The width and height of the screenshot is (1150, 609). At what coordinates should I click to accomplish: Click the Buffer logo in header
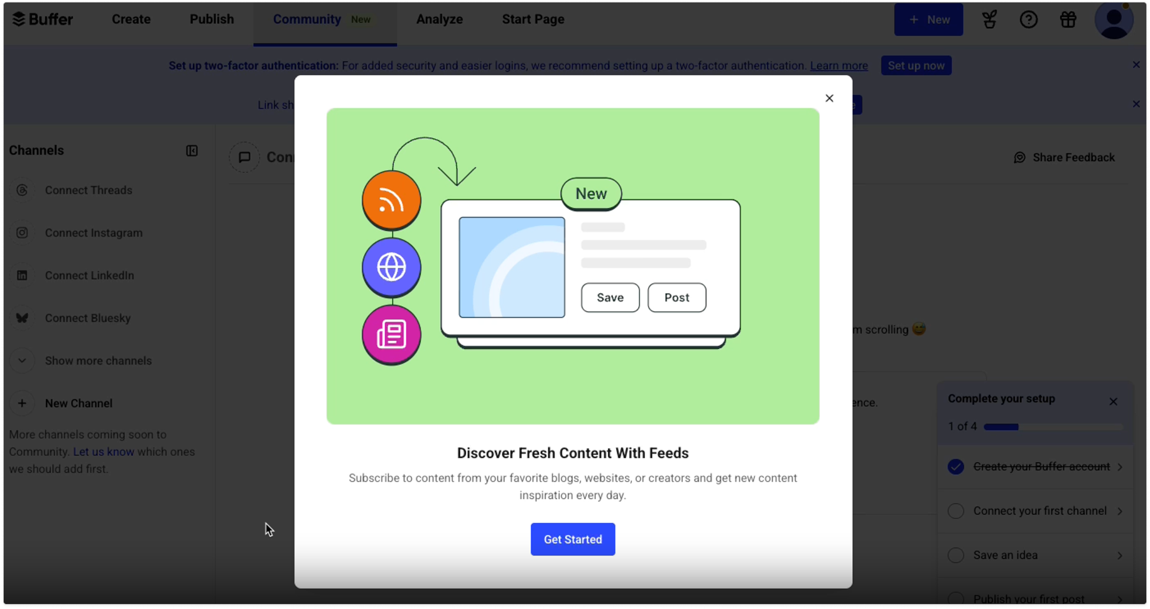pyautogui.click(x=43, y=19)
